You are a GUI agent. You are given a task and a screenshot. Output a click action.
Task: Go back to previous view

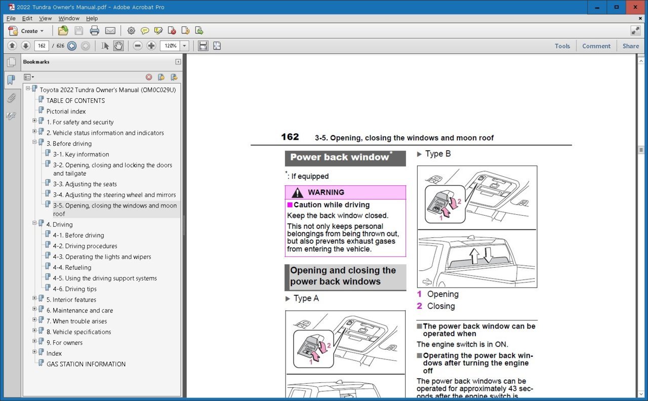[x=72, y=46]
